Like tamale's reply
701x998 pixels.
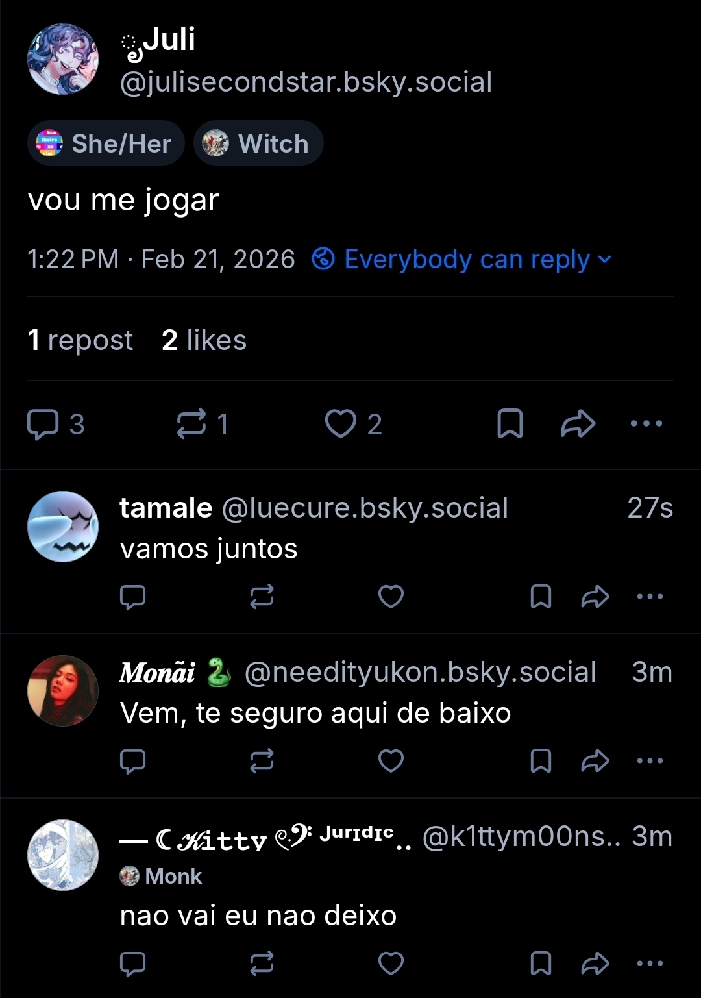click(391, 596)
